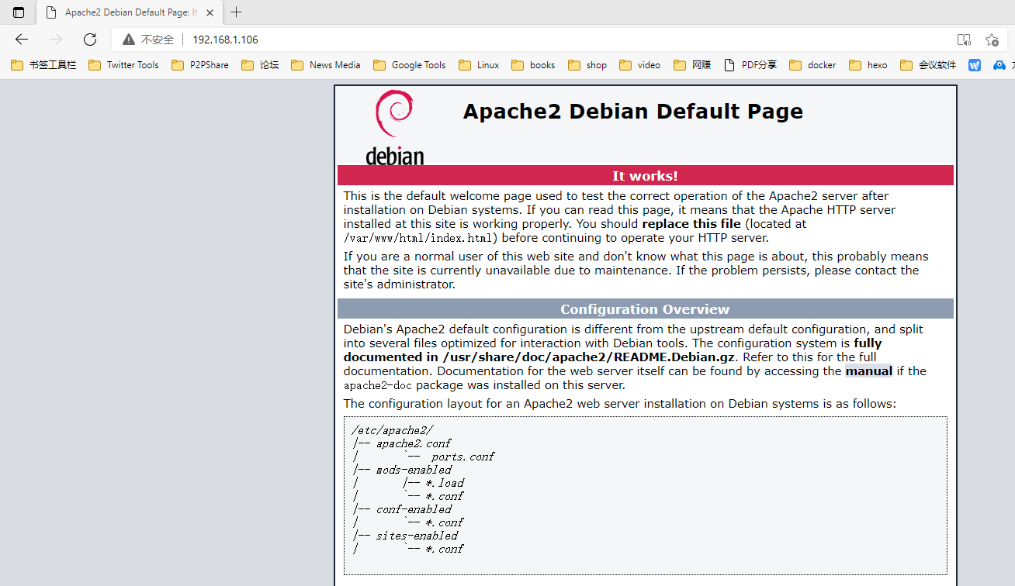Click the 不安全 security label
1015x586 pixels.
point(158,40)
